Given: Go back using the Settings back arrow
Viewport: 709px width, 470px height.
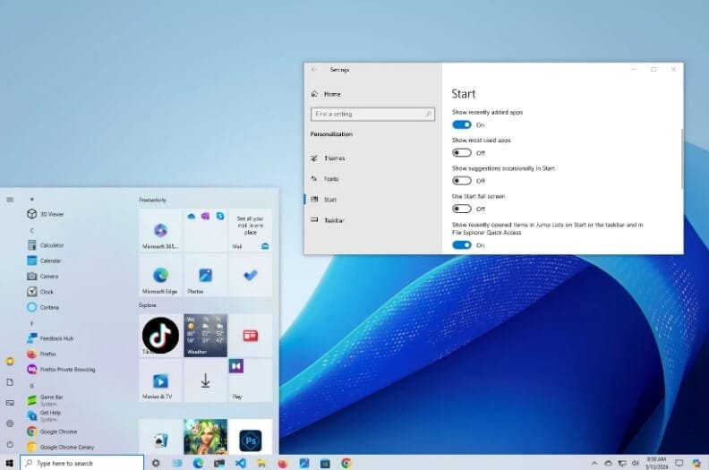Looking at the screenshot, I should click(x=314, y=69).
